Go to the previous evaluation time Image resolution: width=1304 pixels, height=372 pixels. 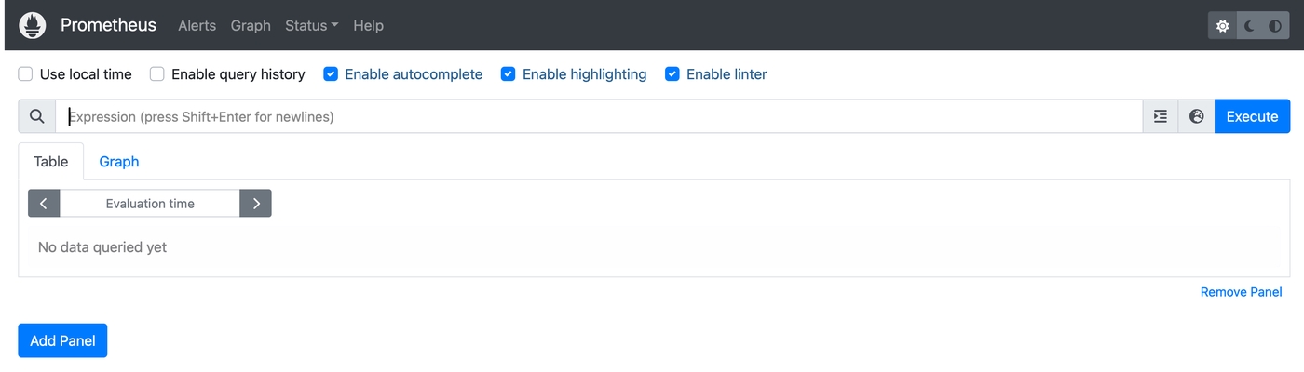pos(44,204)
